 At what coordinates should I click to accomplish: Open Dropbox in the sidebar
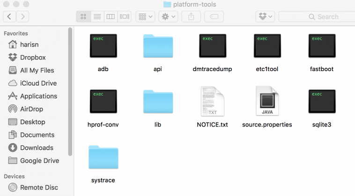(x=27, y=58)
